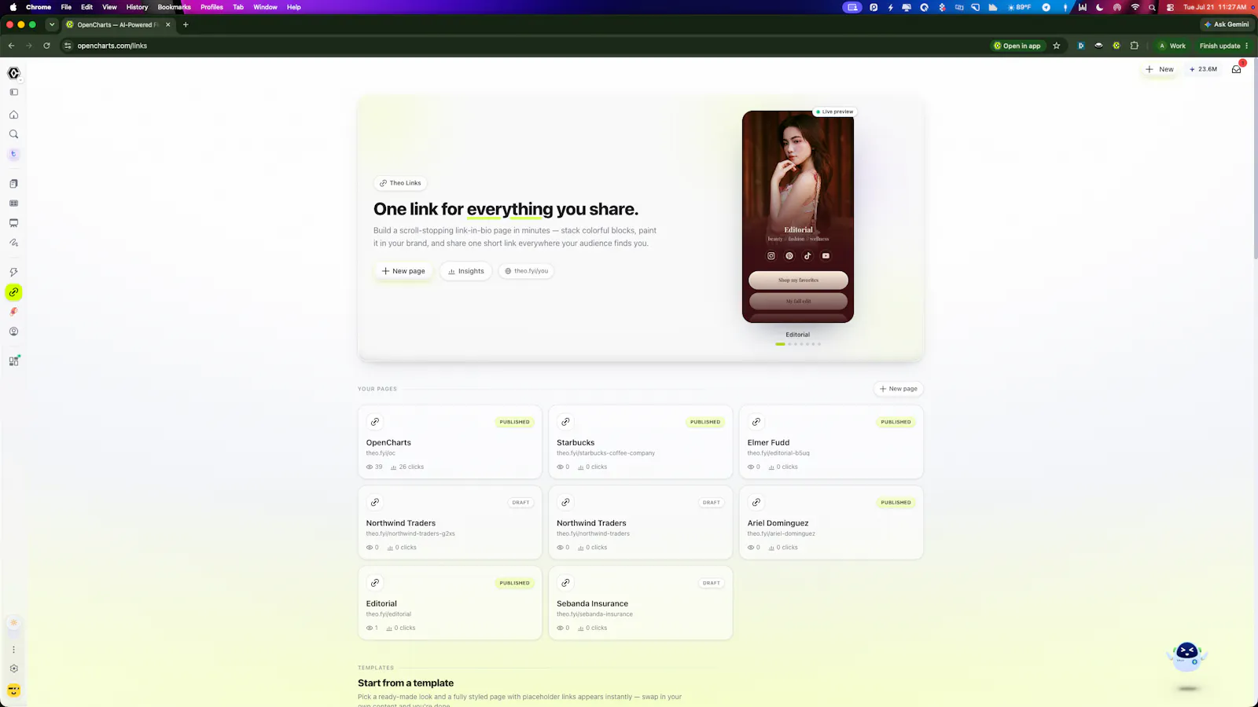Image resolution: width=1258 pixels, height=707 pixels.
Task: Open Home from the sidebar
Action: point(13,115)
